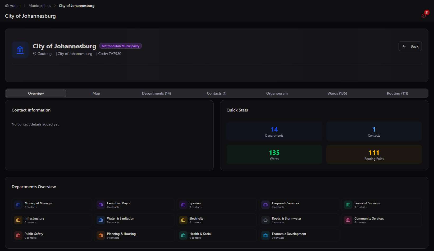Click the Public Safety department icon

18,235
